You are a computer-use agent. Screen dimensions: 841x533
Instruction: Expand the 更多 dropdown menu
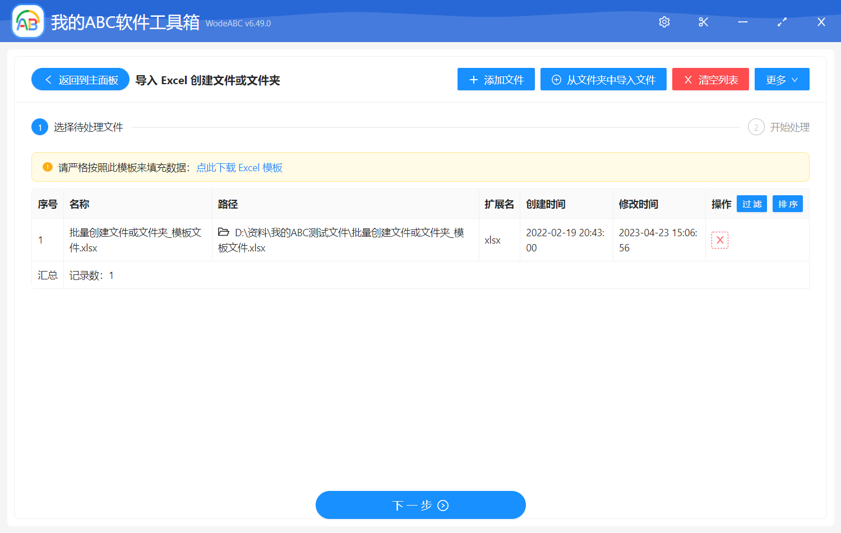point(782,79)
